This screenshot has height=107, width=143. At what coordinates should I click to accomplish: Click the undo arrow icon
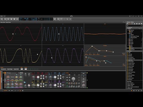coord(61,19)
